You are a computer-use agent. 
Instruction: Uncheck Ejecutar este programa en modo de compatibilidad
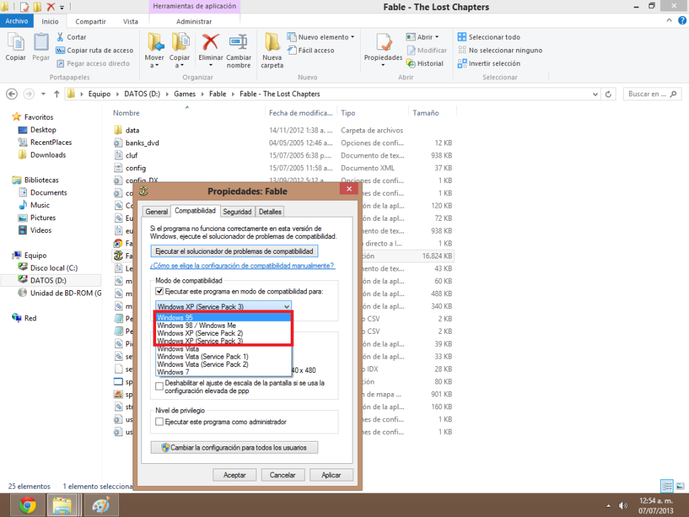click(159, 291)
